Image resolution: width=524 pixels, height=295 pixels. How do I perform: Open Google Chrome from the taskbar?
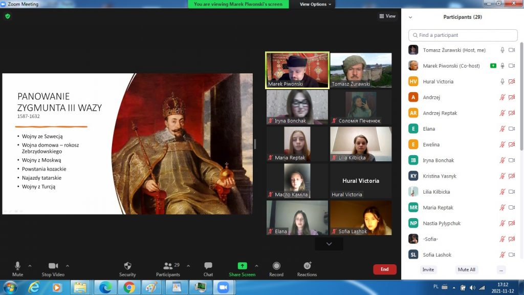click(128, 287)
